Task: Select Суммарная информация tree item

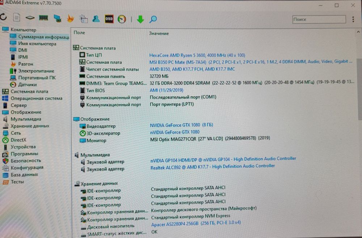Action: pyautogui.click(x=39, y=37)
